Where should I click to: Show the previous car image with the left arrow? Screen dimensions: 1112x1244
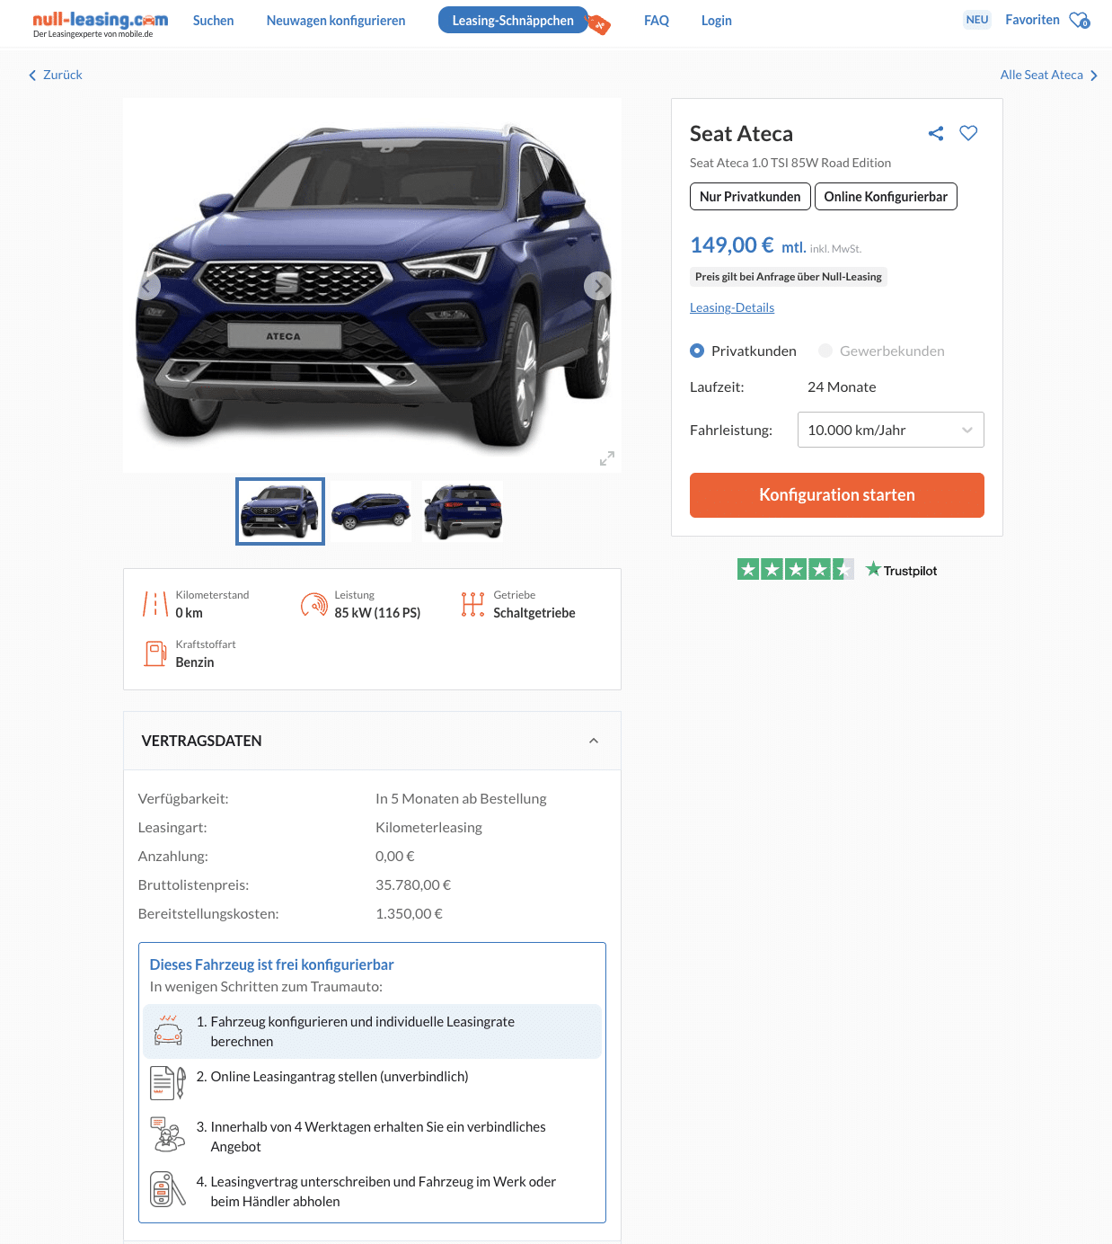click(146, 286)
